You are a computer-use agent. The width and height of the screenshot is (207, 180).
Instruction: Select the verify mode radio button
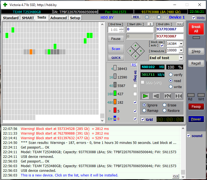click(x=171, y=75)
